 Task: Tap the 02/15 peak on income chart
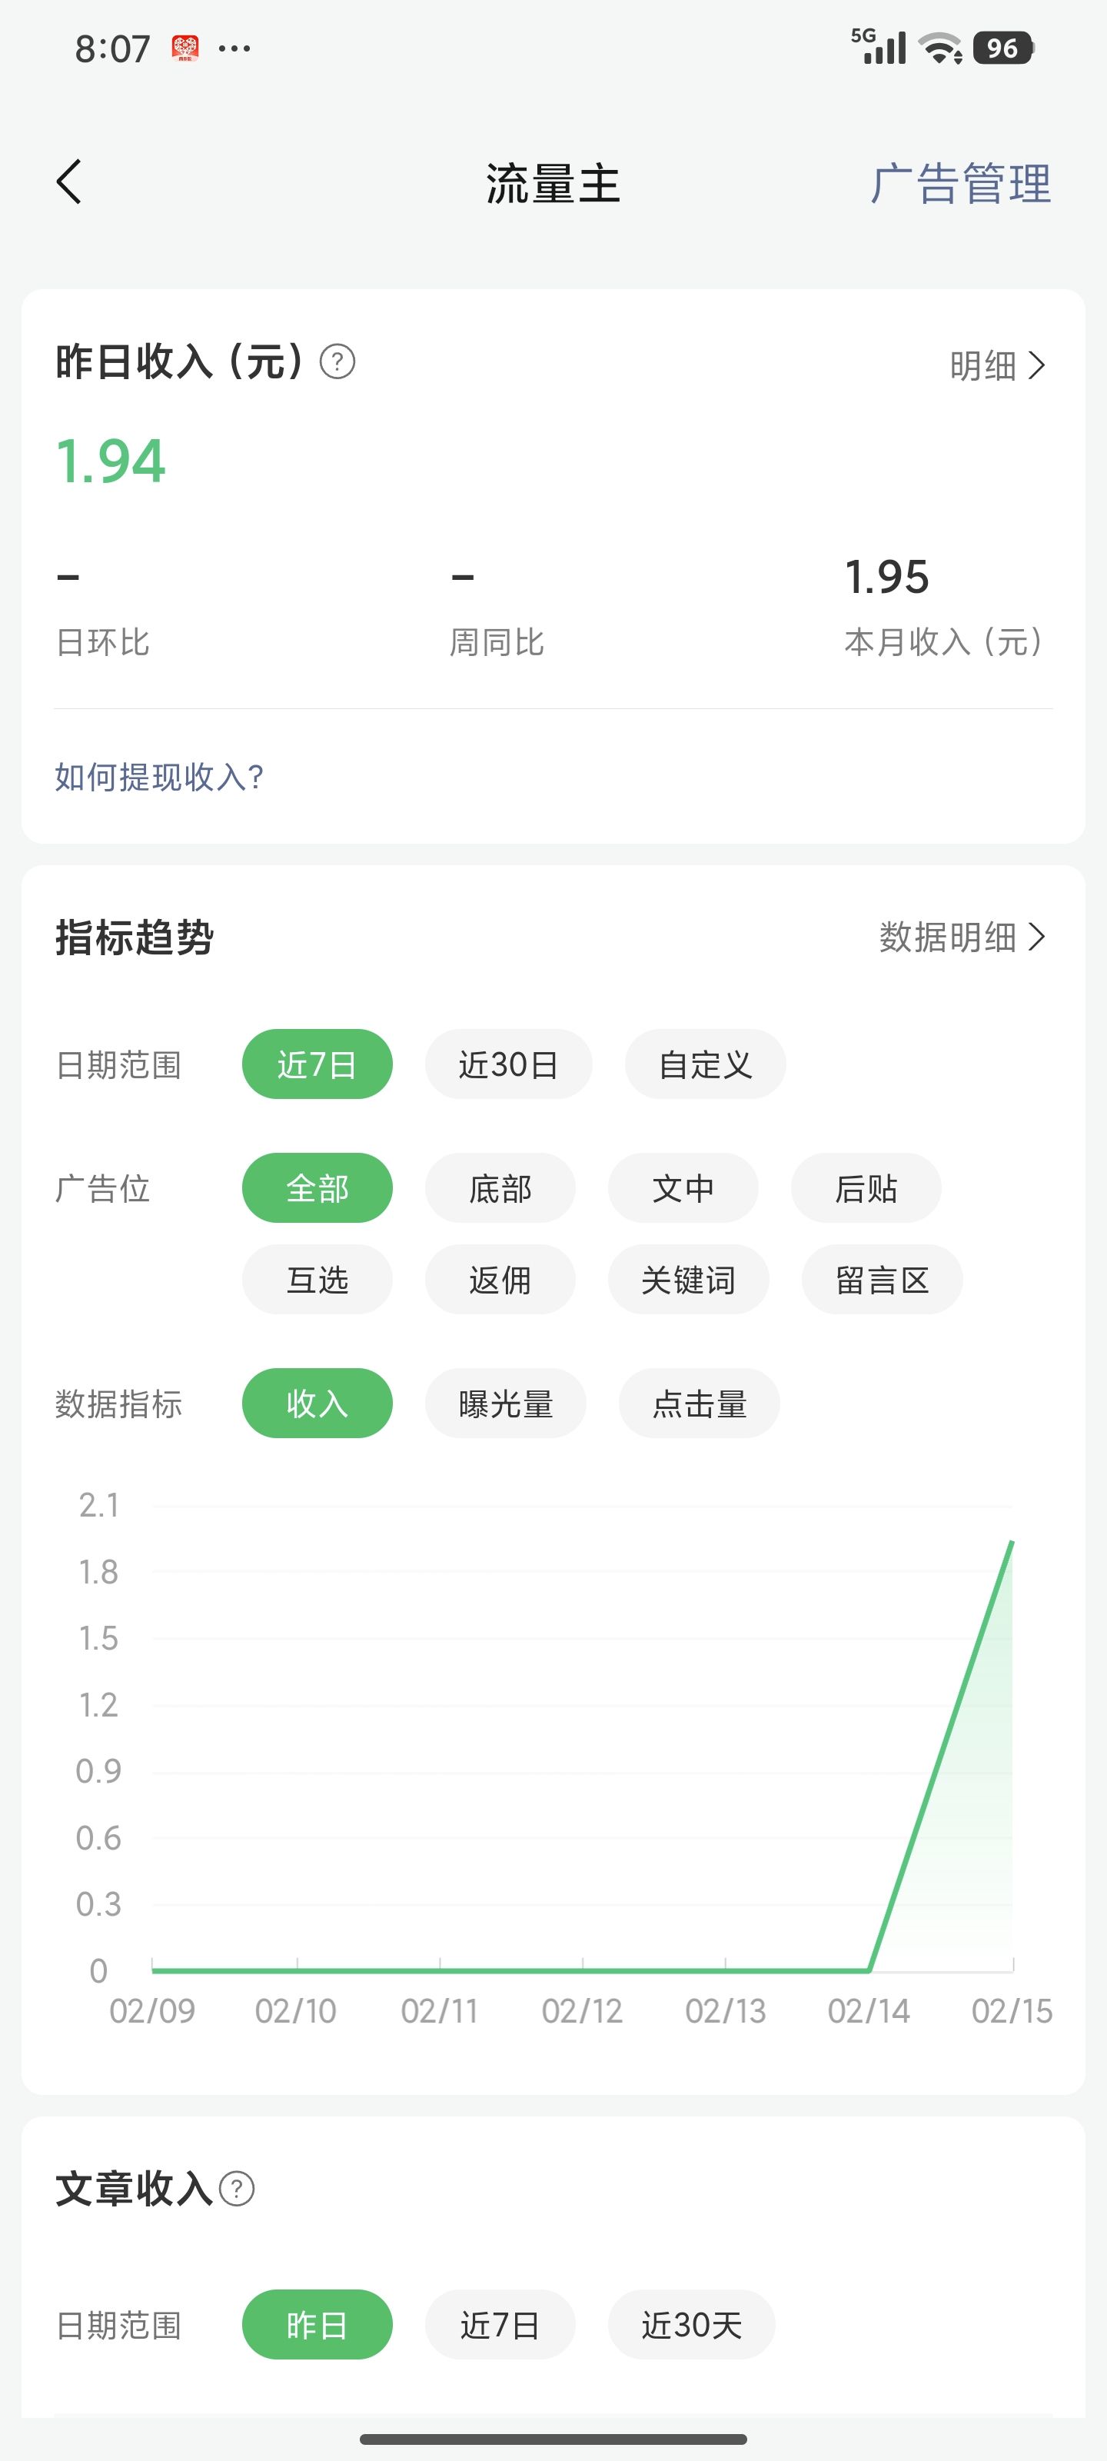pyautogui.click(x=1012, y=1542)
